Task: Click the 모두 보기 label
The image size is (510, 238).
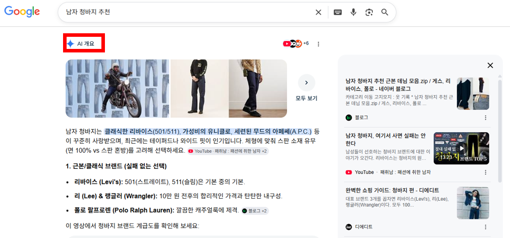Action: (306, 98)
